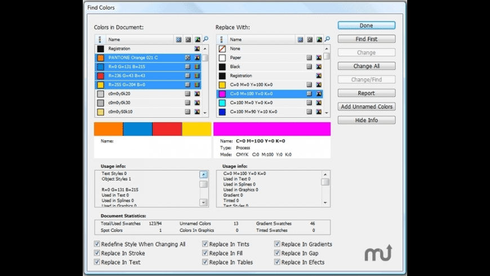Click Find First button
Screen dimensions: 490x276
tap(367, 39)
